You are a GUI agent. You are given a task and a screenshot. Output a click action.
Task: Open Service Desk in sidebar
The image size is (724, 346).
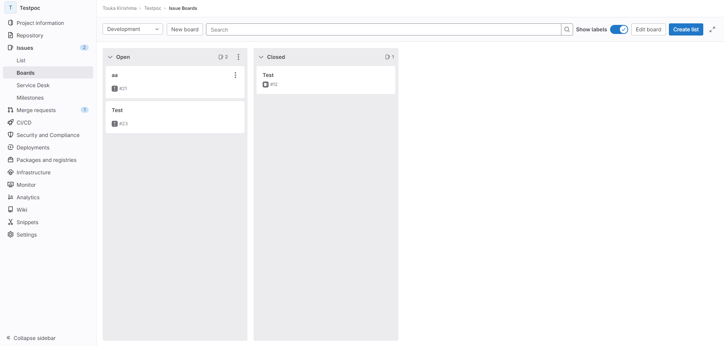(x=33, y=85)
